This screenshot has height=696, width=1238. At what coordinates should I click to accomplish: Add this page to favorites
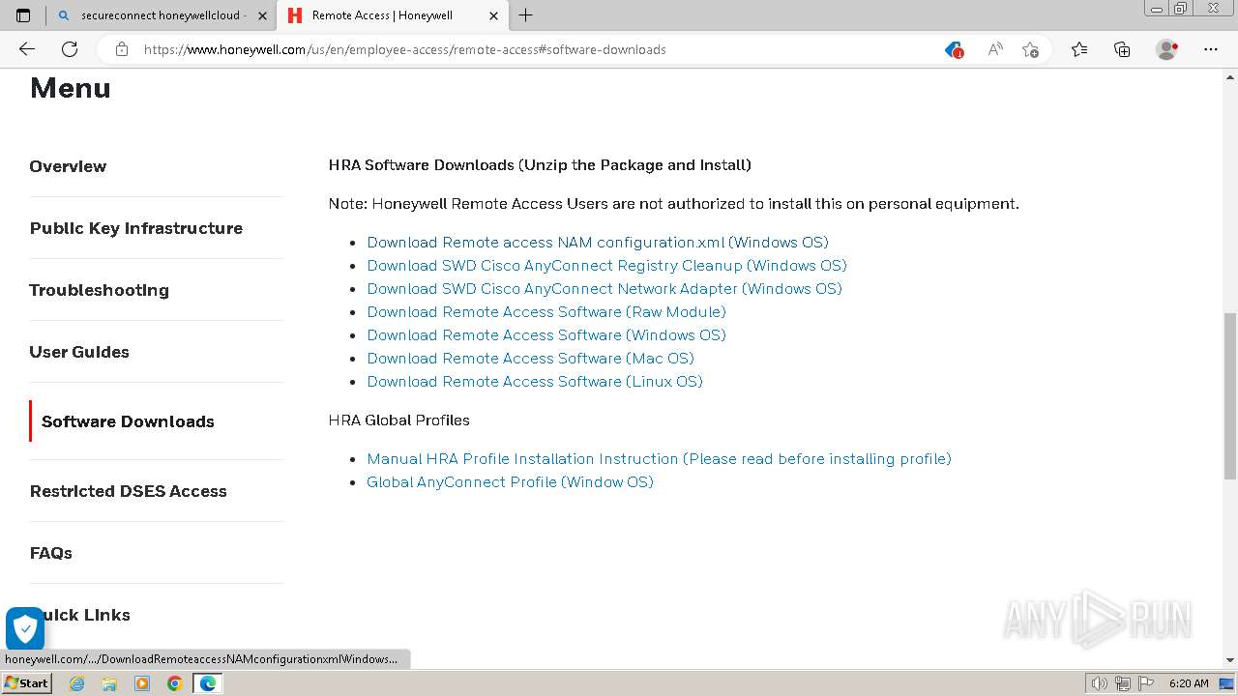click(1030, 49)
